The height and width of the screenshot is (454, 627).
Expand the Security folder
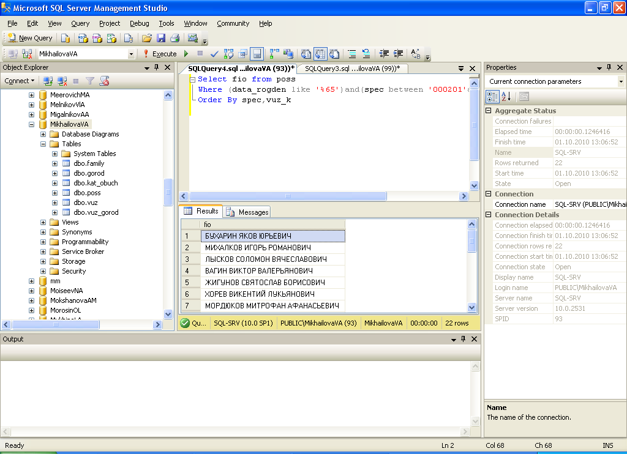click(43, 272)
